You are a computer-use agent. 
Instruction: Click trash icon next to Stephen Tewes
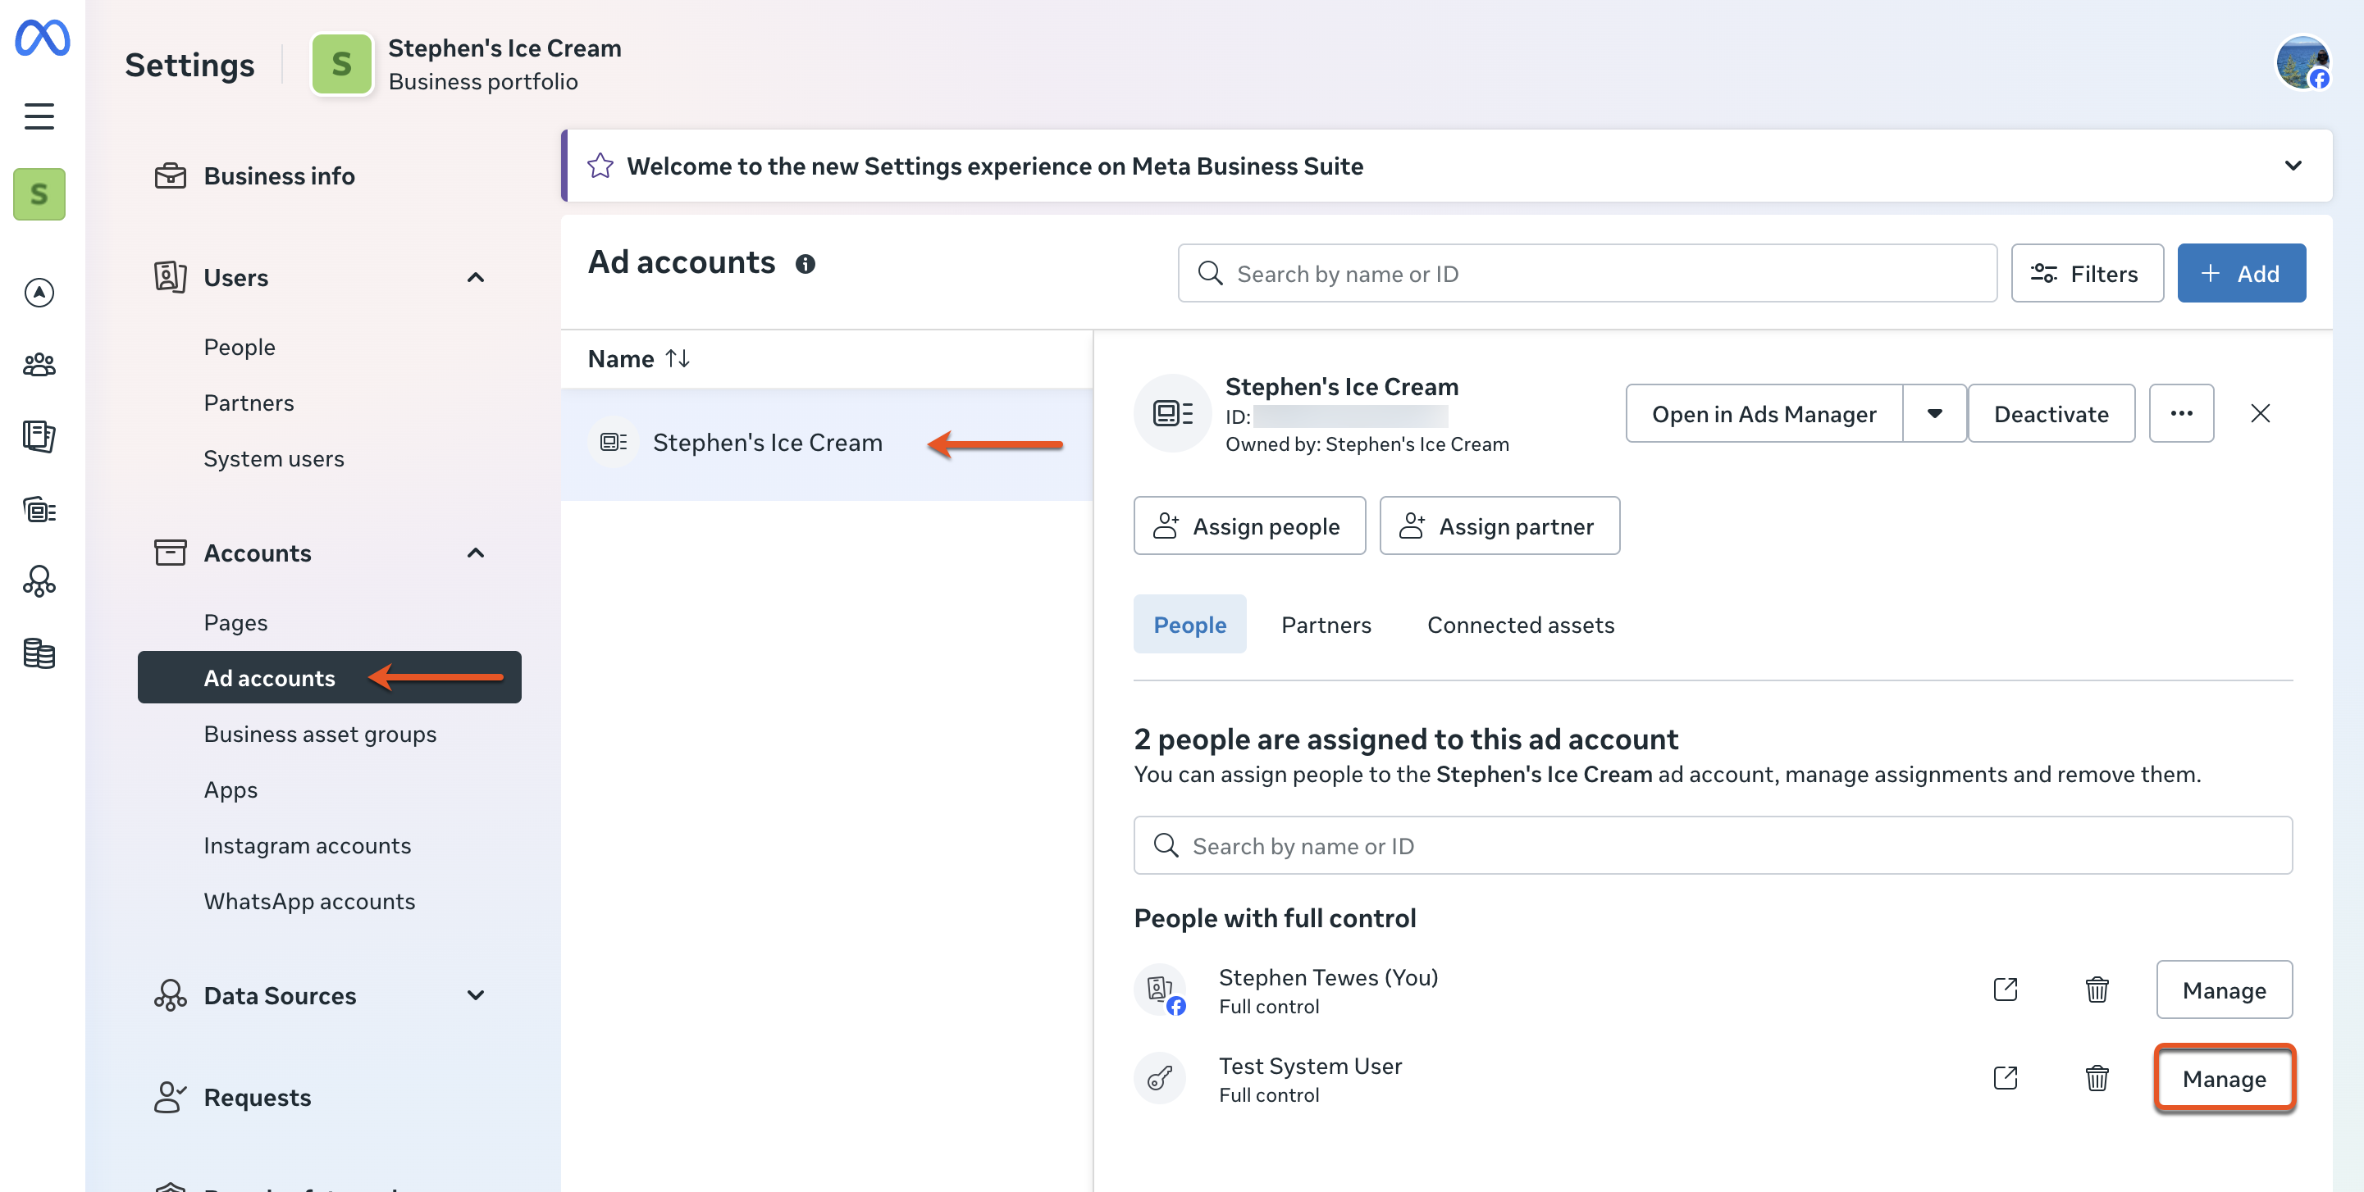pos(2096,990)
